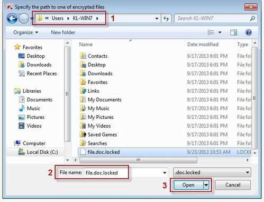
Task: Open the blue Help question mark icon
Action: click(x=249, y=32)
